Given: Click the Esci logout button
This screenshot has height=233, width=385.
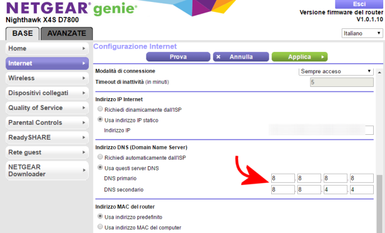Looking at the screenshot, I should pos(359,4).
